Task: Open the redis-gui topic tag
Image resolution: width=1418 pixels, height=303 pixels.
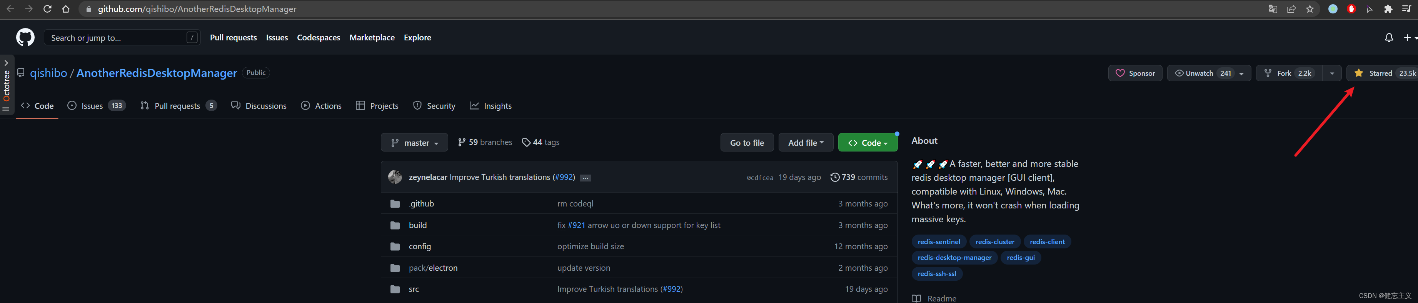Action: (1021, 258)
